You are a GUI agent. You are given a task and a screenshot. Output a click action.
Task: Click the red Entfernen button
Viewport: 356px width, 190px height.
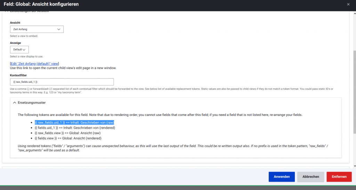pos(339,177)
